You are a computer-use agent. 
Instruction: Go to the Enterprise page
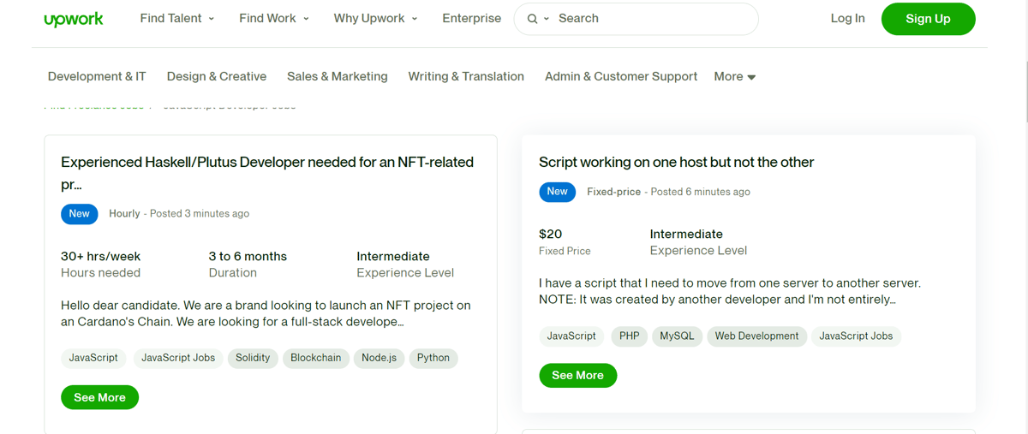471,19
